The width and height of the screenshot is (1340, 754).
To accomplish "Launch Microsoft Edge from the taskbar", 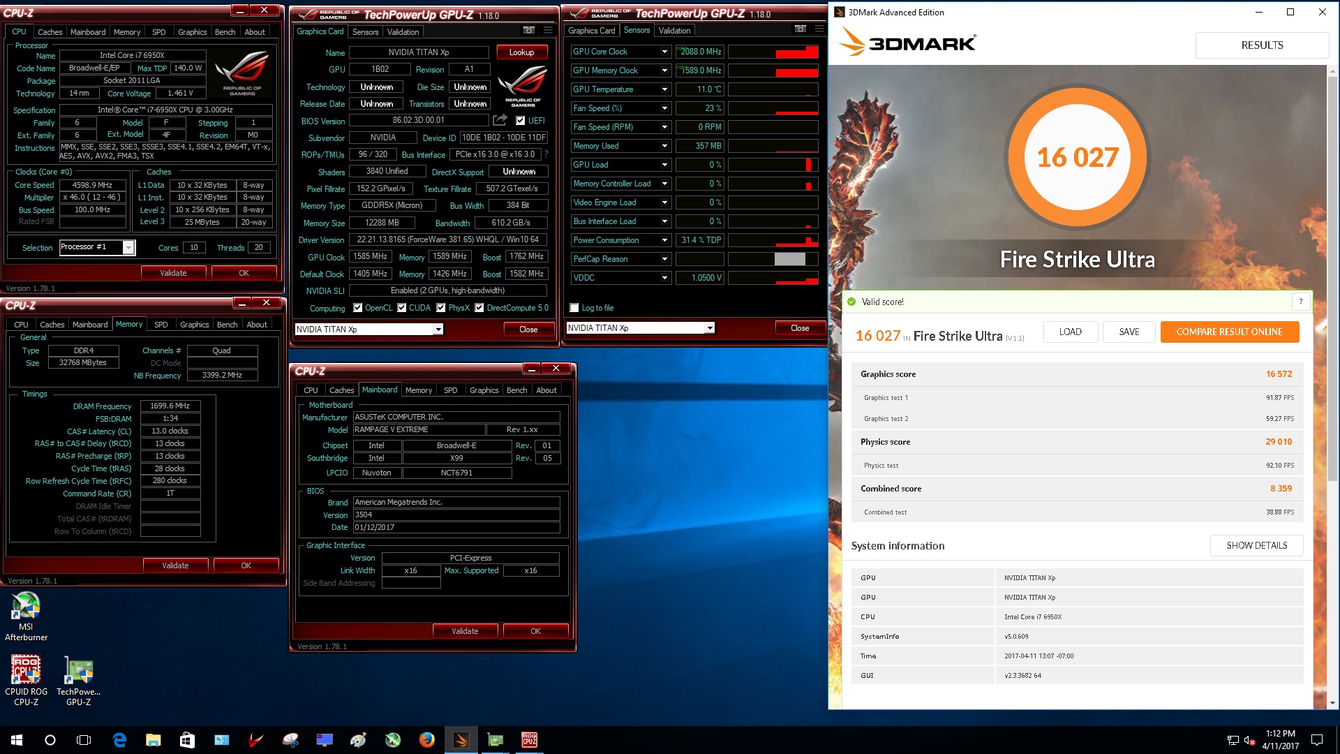I will (119, 740).
